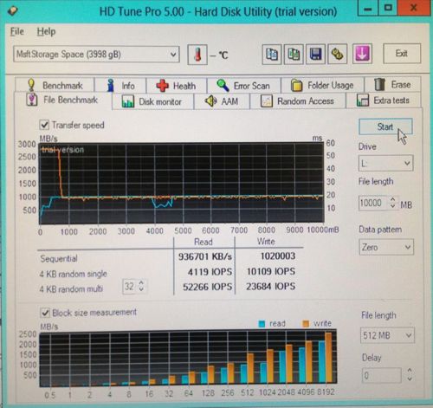Decrease the 4 KB random multi count
This screenshot has height=408, width=433.
pyautogui.click(x=141, y=289)
